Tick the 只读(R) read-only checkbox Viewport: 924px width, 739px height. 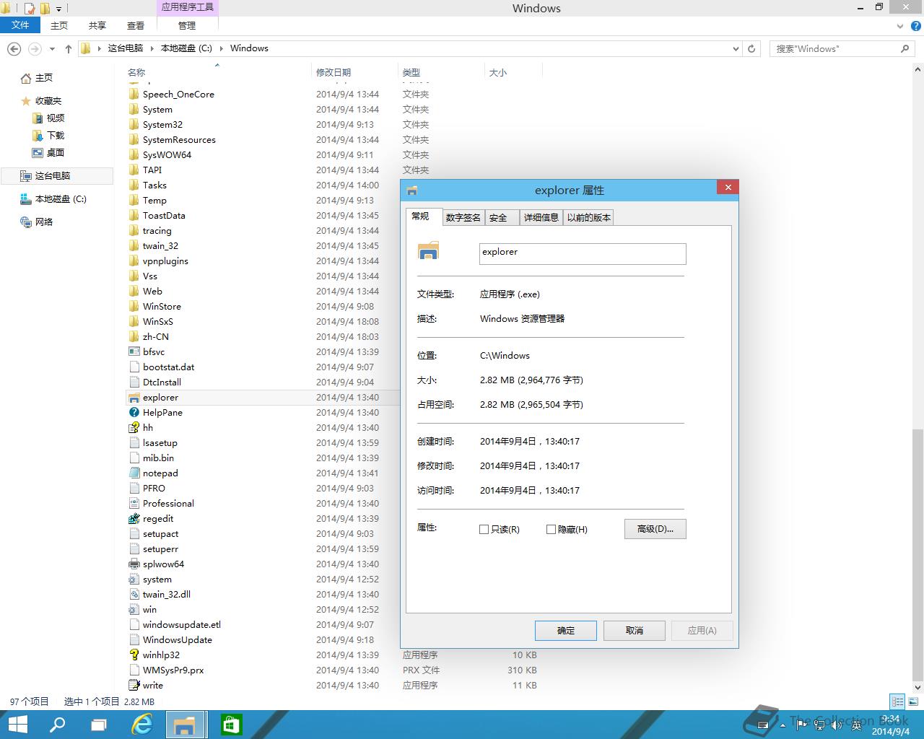pos(484,530)
